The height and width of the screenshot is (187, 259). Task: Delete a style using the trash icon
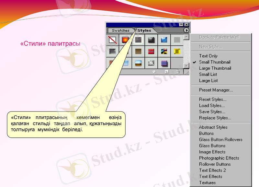coord(178,72)
